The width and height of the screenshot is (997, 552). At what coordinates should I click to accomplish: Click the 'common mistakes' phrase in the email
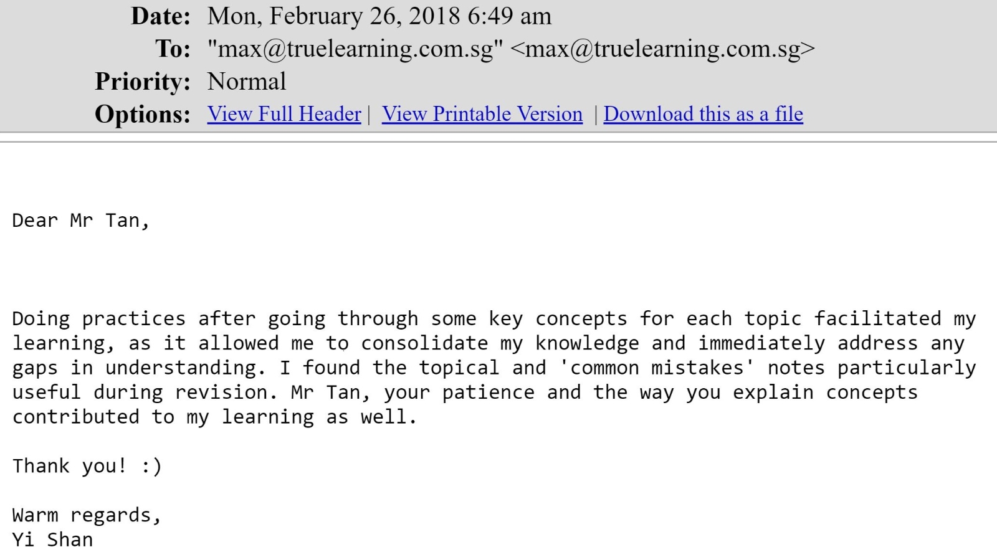click(x=657, y=368)
